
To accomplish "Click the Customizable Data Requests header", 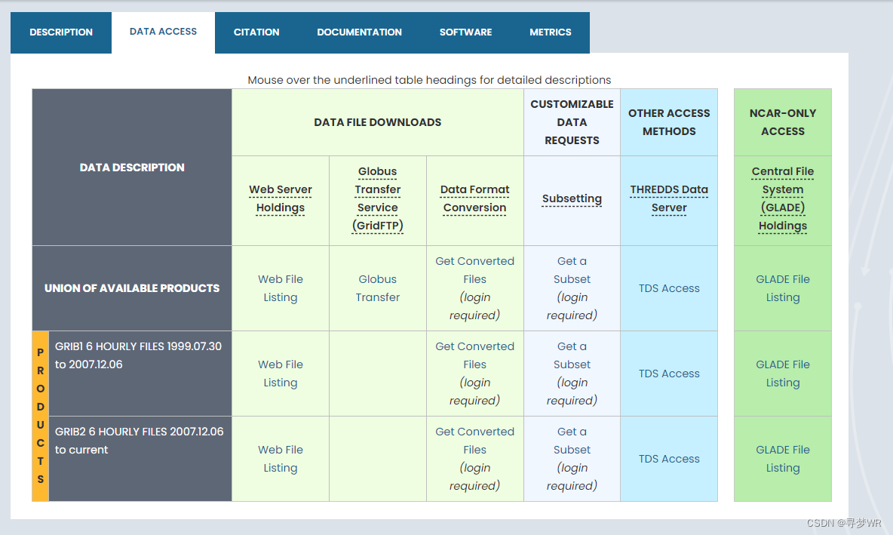I will (x=572, y=122).
